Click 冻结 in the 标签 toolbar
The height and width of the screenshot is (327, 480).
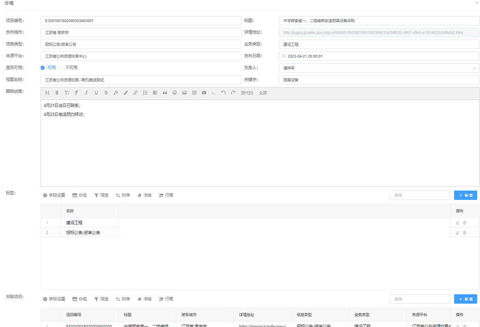(x=144, y=195)
